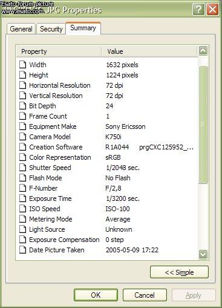Select the Frame Count property label
This screenshot has width=222, height=308.
pos(48,116)
